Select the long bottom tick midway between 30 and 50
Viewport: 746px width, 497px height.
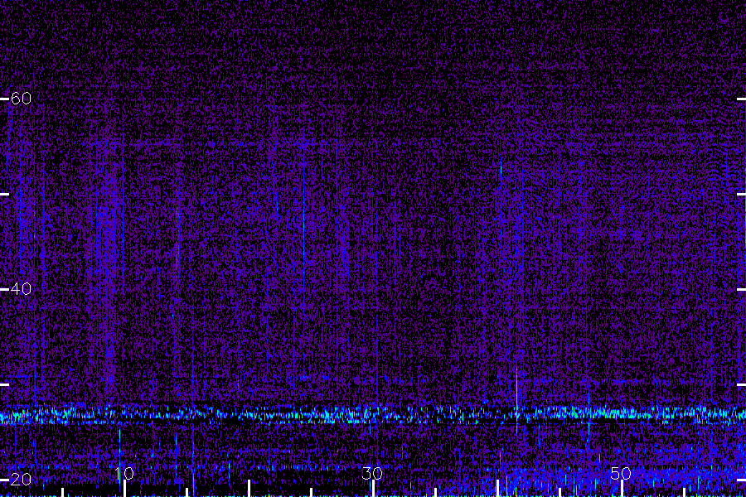click(x=497, y=489)
